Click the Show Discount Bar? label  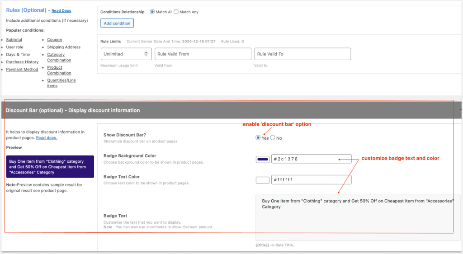[125, 135]
